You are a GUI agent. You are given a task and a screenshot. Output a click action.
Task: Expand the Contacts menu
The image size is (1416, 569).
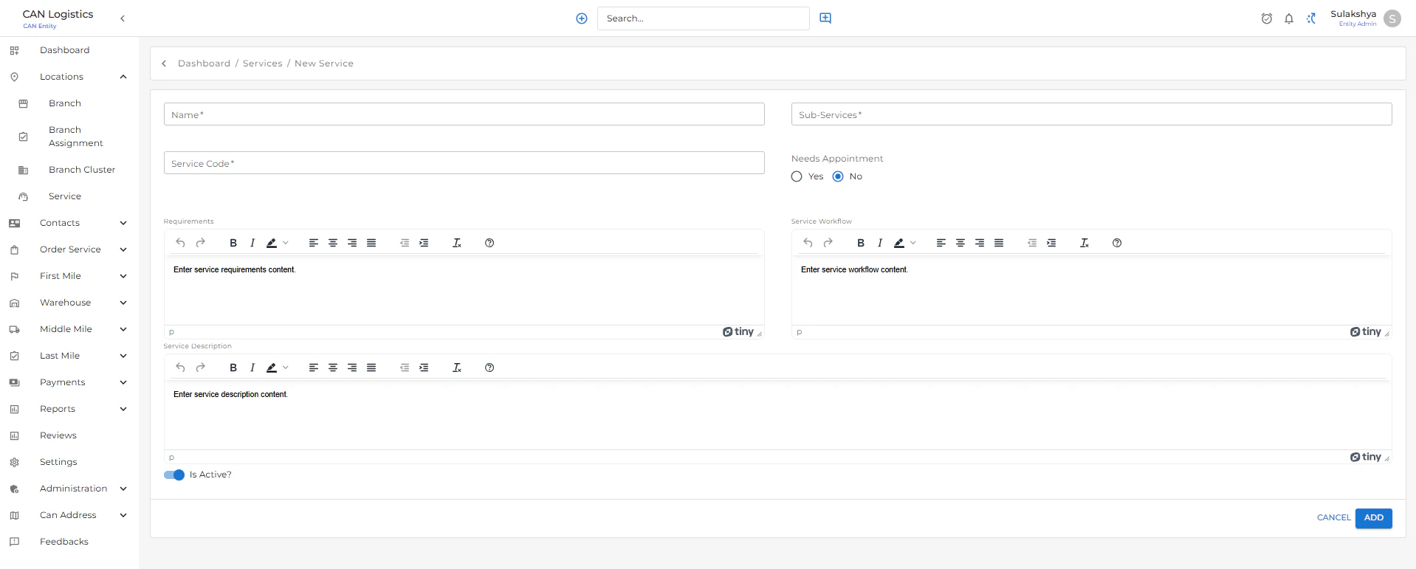coord(123,223)
